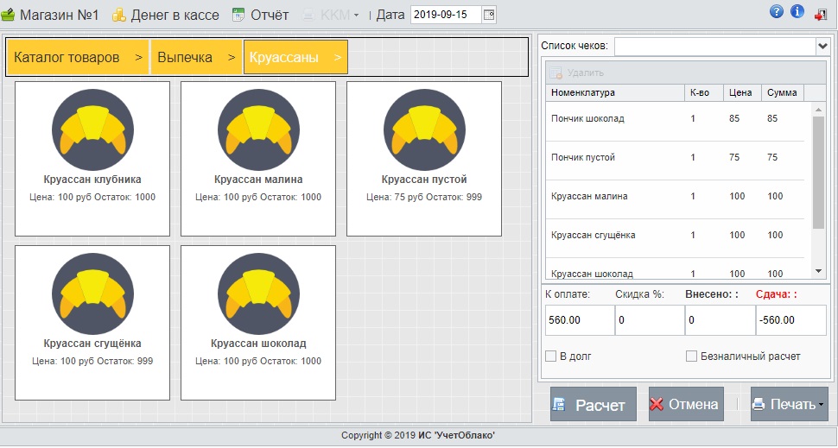Click Круассан малина product title

click(x=258, y=180)
